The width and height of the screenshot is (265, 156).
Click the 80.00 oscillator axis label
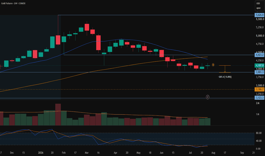pyautogui.click(x=259, y=133)
